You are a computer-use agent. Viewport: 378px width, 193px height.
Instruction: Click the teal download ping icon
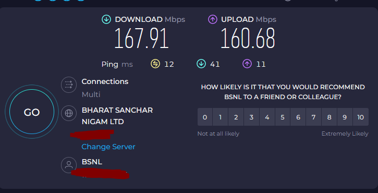click(x=201, y=64)
